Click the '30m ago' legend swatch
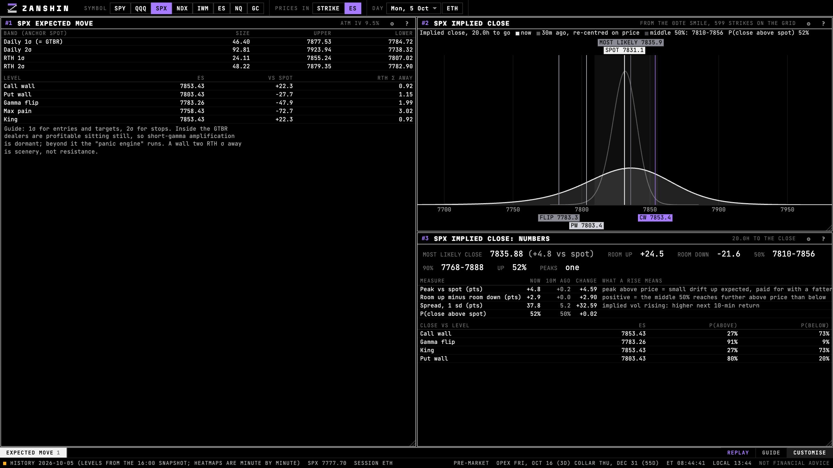The height and width of the screenshot is (468, 833). tap(538, 33)
